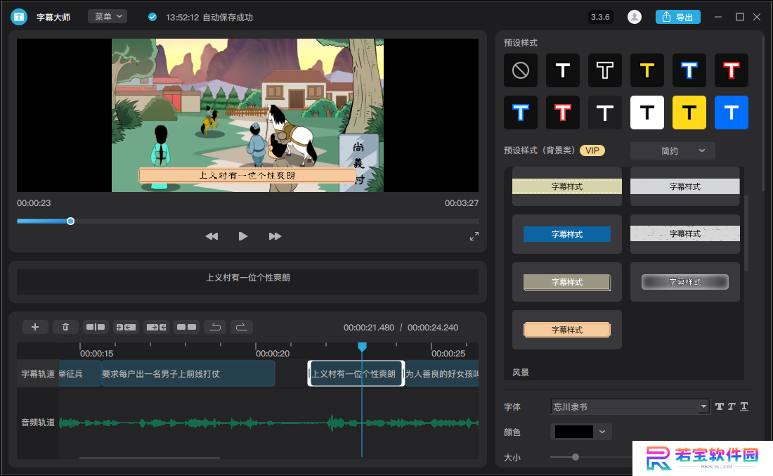Screen dimensions: 773x476
Task: Open the user account avatar
Action: [x=635, y=17]
